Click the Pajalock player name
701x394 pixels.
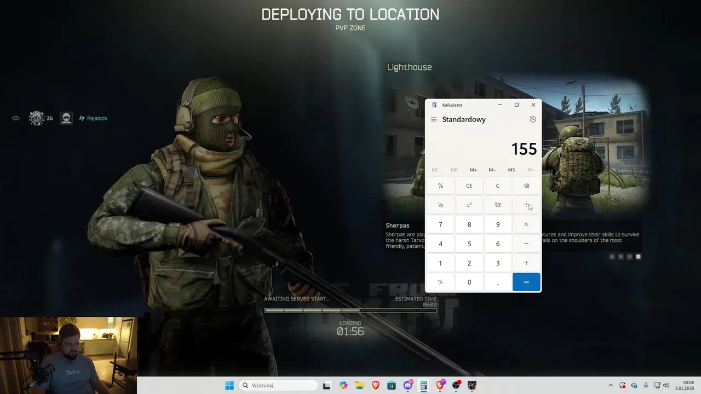(97, 118)
